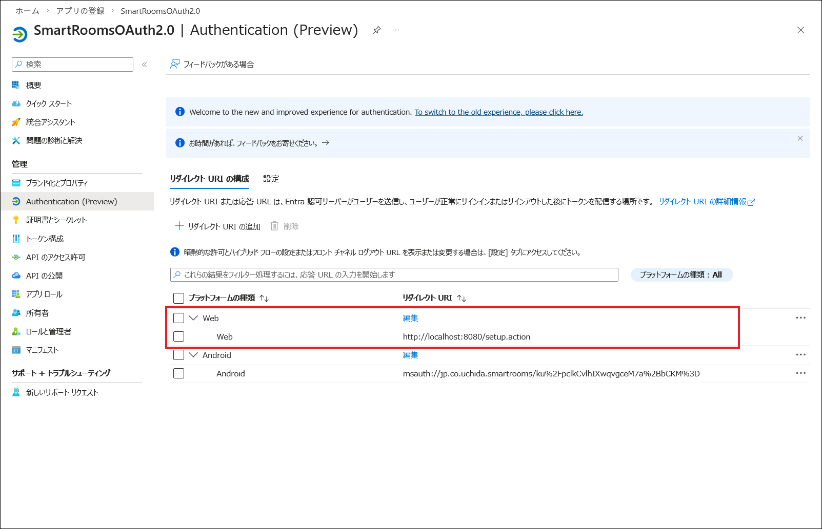Select the Android msauth URI checkbox

click(x=178, y=373)
